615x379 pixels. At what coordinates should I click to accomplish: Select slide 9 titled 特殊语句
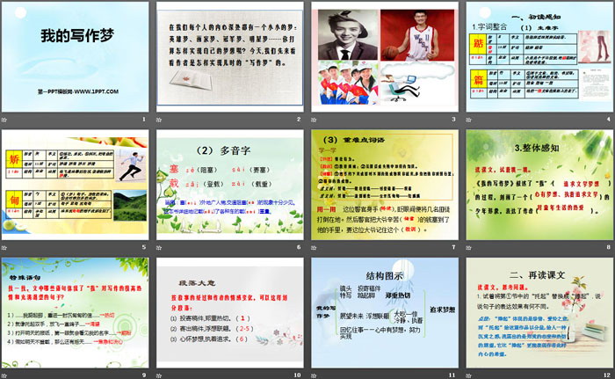point(76,313)
